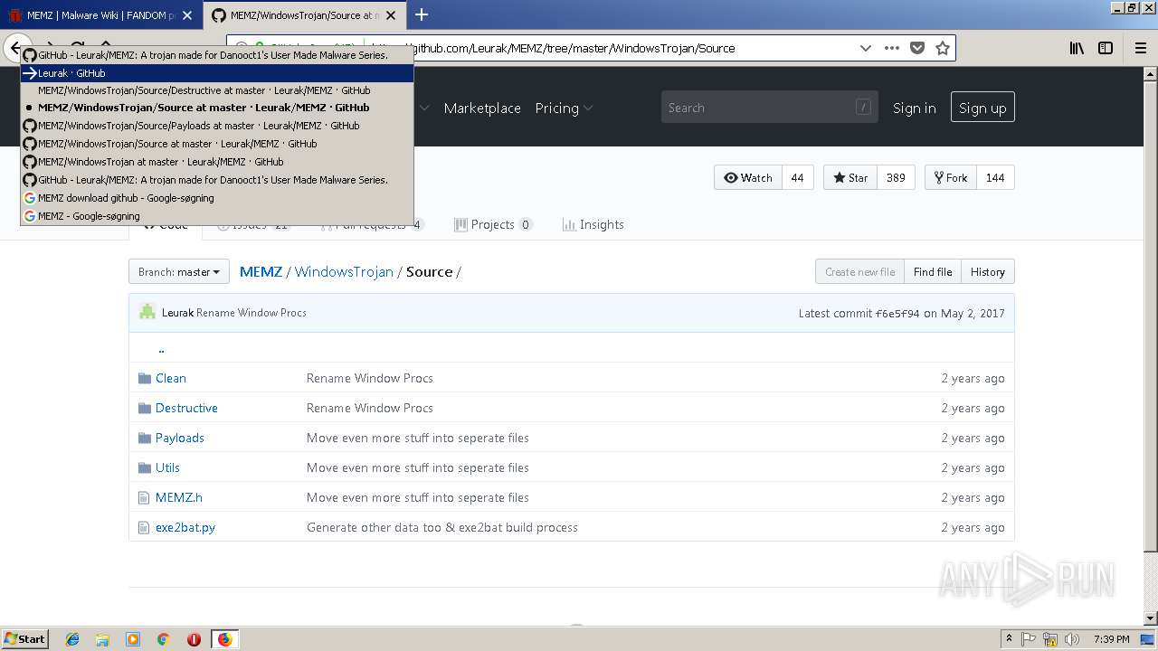Open the watchers count 44
This screenshot has width=1158, height=651.
pyautogui.click(x=797, y=178)
